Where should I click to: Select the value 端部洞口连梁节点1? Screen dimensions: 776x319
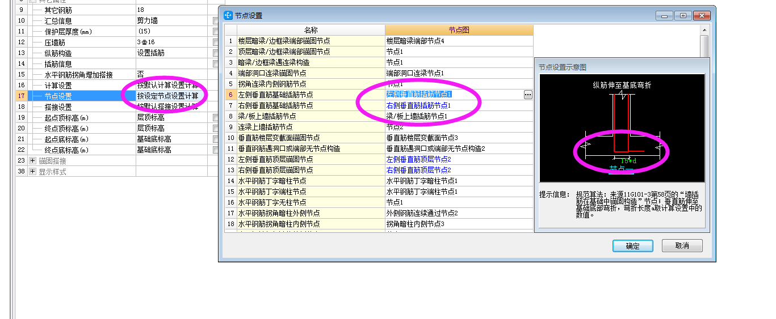point(415,73)
